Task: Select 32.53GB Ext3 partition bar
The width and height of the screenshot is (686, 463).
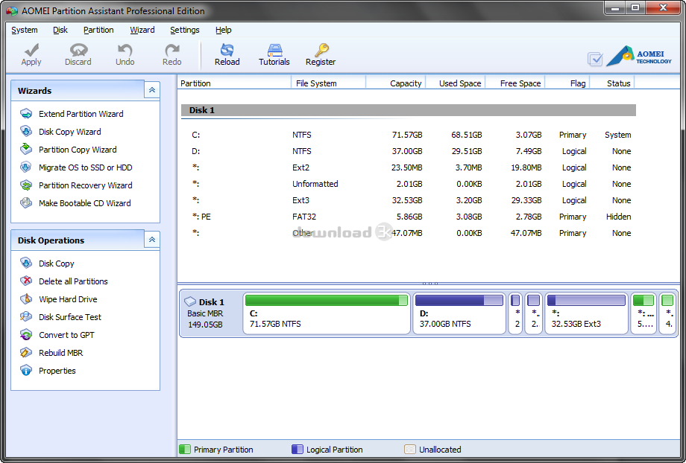Action: point(586,313)
